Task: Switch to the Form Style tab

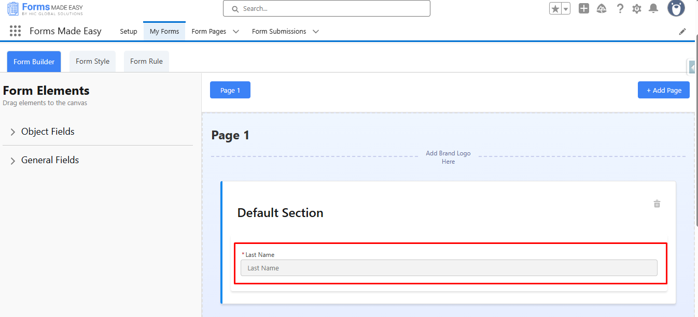Action: [x=92, y=61]
